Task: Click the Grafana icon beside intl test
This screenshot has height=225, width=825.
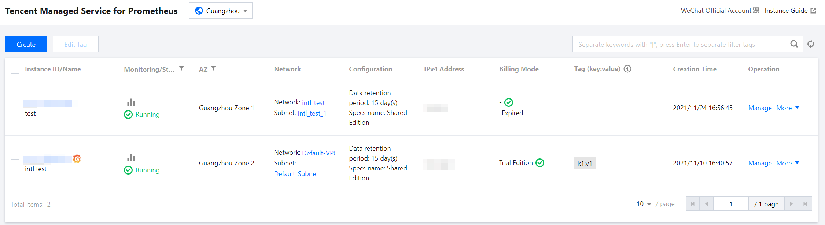Action: click(77, 159)
